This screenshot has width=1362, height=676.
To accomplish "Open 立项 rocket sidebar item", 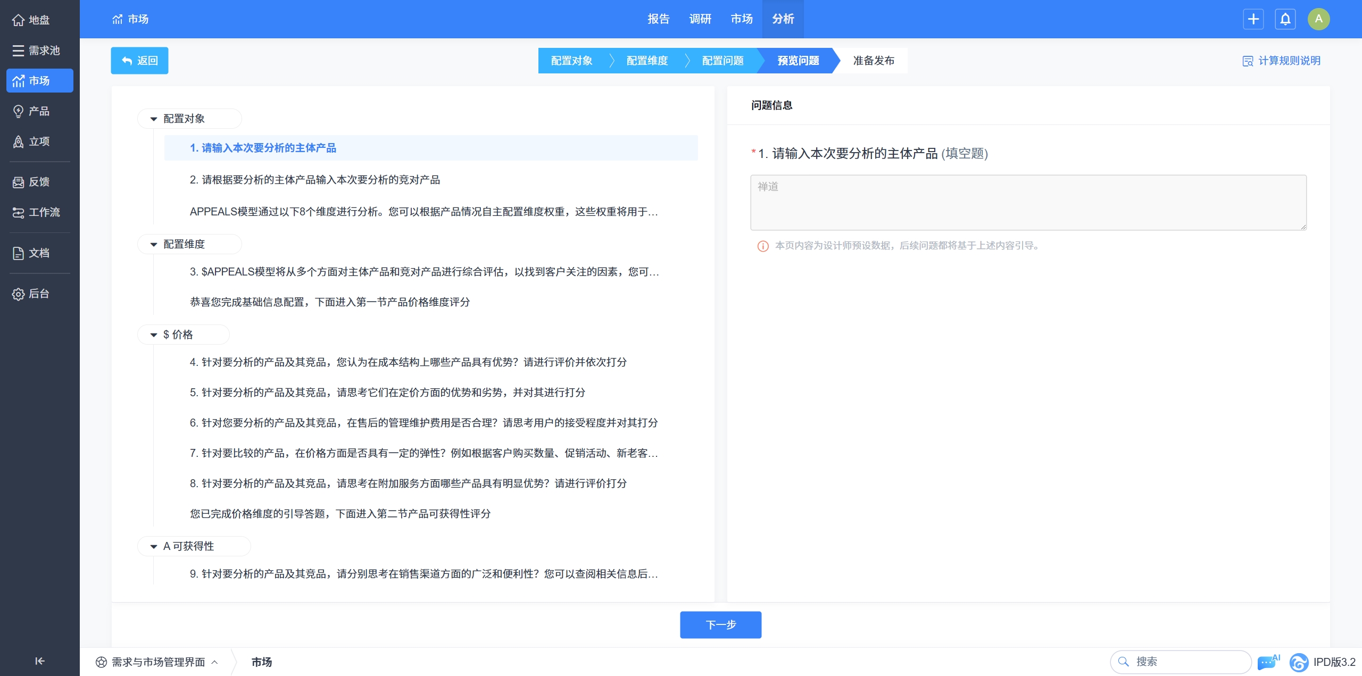I will coord(32,141).
